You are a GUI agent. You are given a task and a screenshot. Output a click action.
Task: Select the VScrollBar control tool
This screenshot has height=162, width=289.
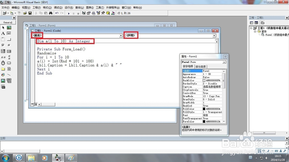point(9,57)
